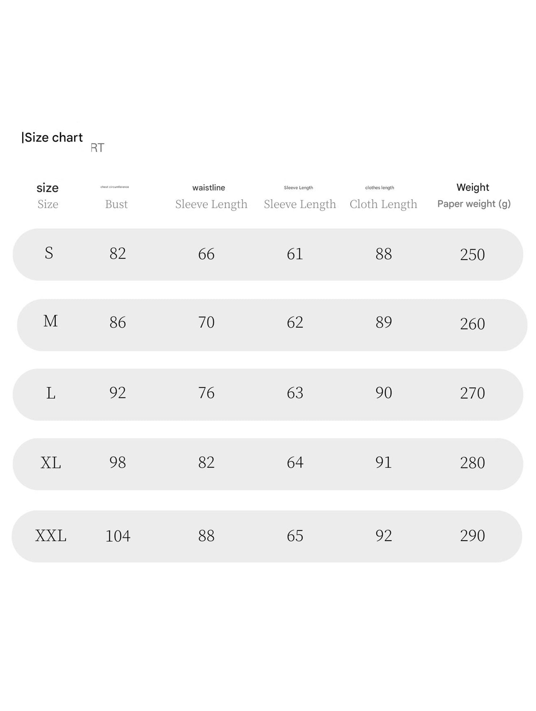Click bust value 86 in M row
536x711 pixels.
(x=118, y=322)
